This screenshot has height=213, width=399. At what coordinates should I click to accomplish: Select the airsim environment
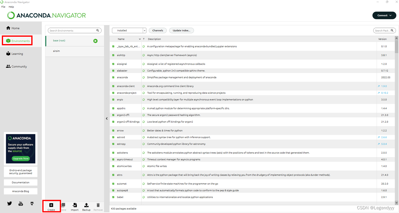(x=75, y=51)
